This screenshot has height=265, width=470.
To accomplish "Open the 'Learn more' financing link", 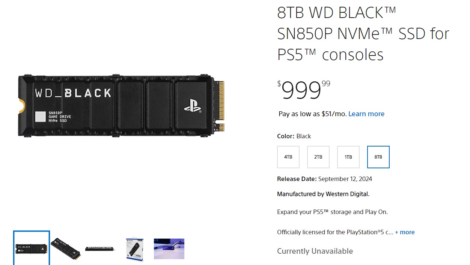I will pyautogui.click(x=366, y=114).
